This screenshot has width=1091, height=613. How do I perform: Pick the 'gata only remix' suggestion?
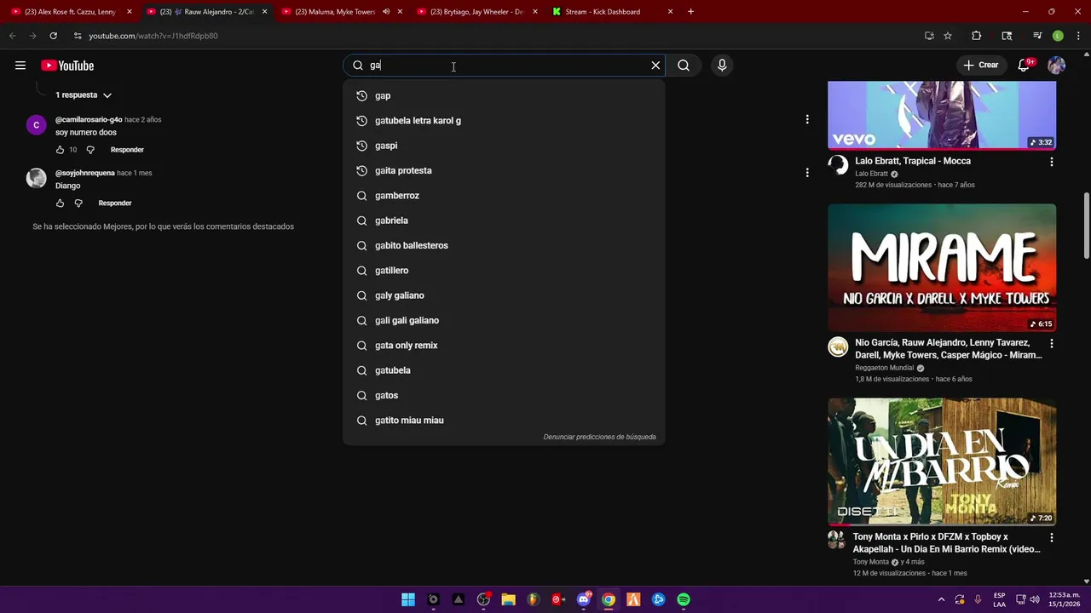point(504,345)
